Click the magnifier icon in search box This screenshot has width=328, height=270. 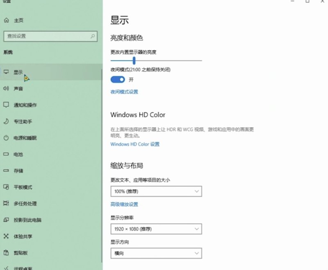[93, 36]
